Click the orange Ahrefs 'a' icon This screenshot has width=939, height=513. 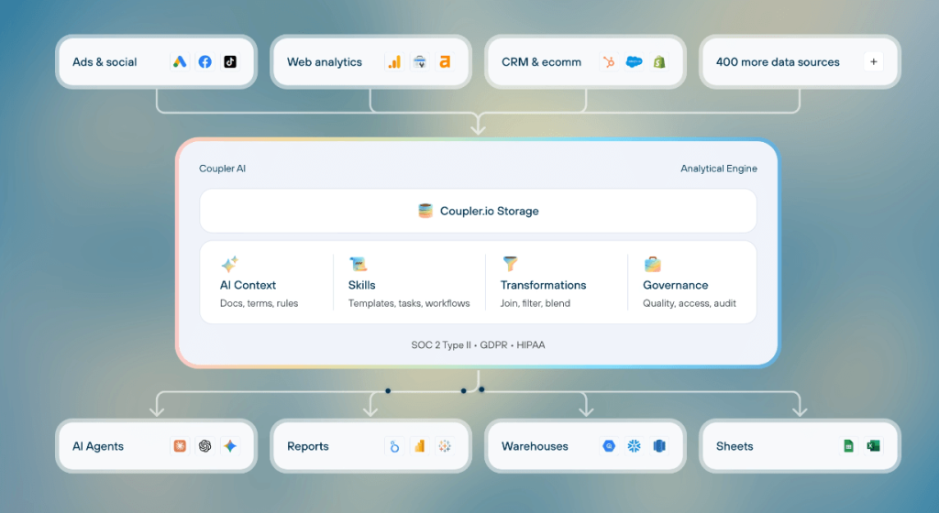[445, 61]
